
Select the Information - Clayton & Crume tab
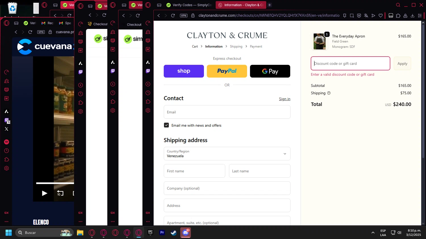241,5
